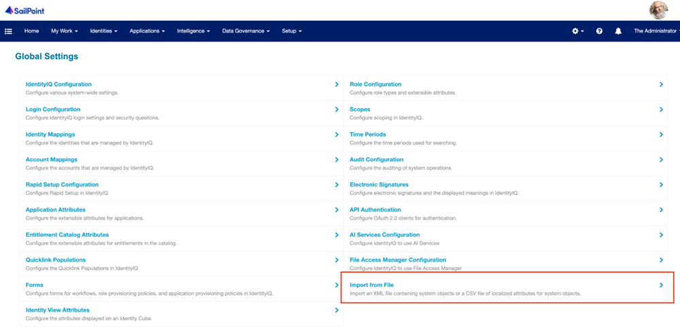Click chevron arrow on Entitlement Catalog Attributes row

(337, 235)
